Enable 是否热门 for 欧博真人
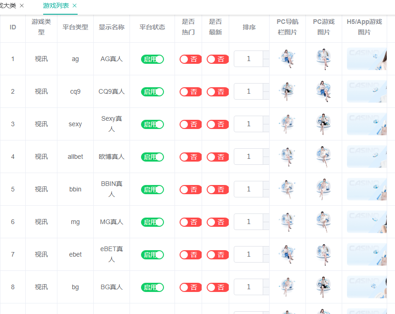This screenshot has height=314, width=395. click(x=191, y=157)
